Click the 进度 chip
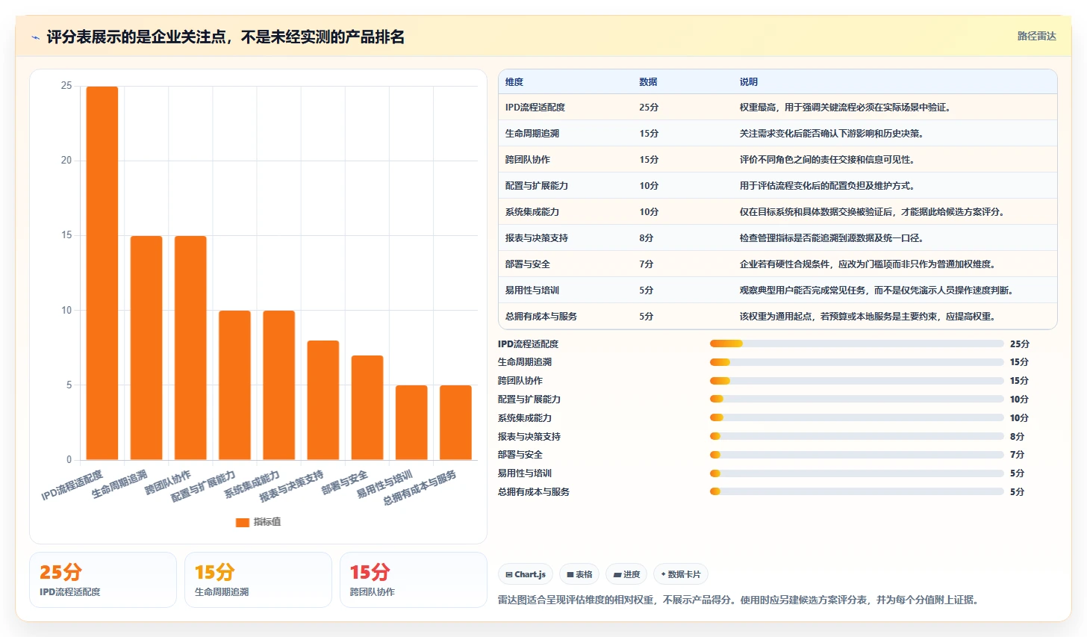This screenshot has height=637, width=1087. [x=626, y=574]
